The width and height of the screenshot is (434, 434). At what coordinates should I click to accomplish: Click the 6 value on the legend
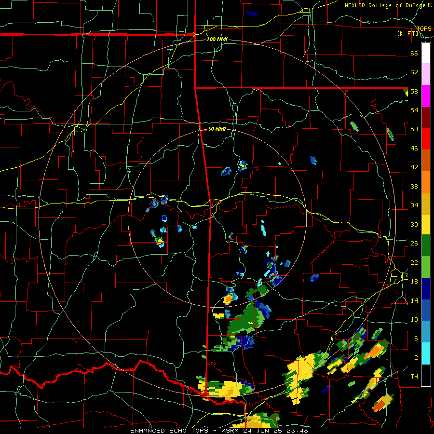click(x=416, y=339)
